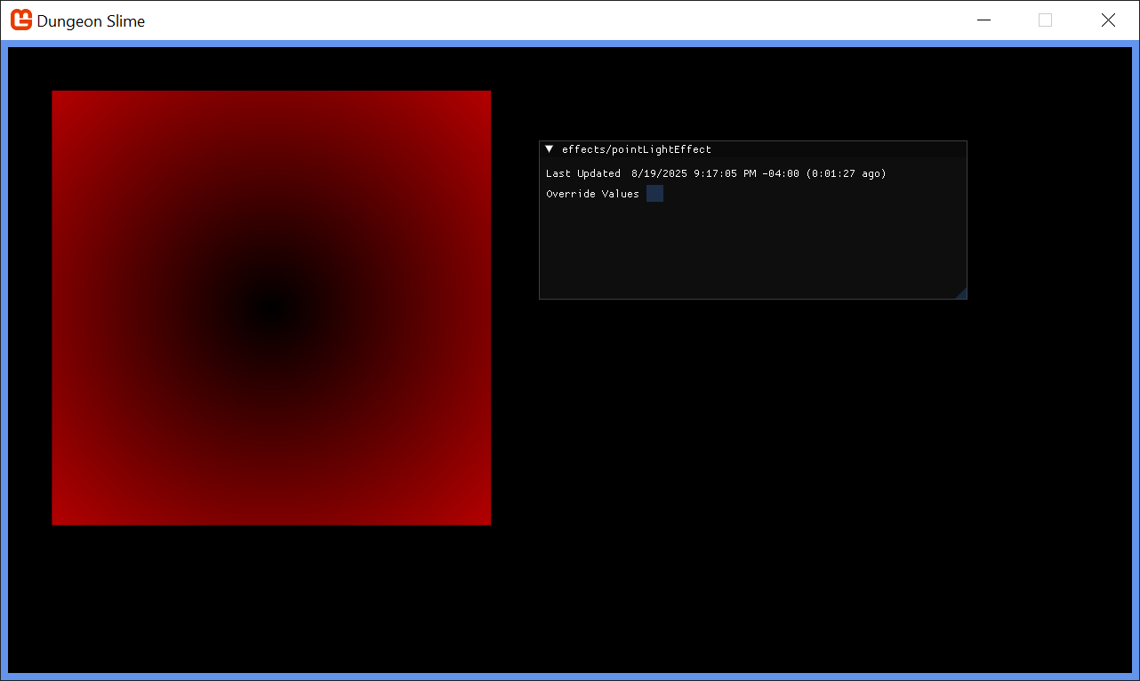Click the debug panel resize grip
Screen dimensions: 1140x681
click(961, 293)
